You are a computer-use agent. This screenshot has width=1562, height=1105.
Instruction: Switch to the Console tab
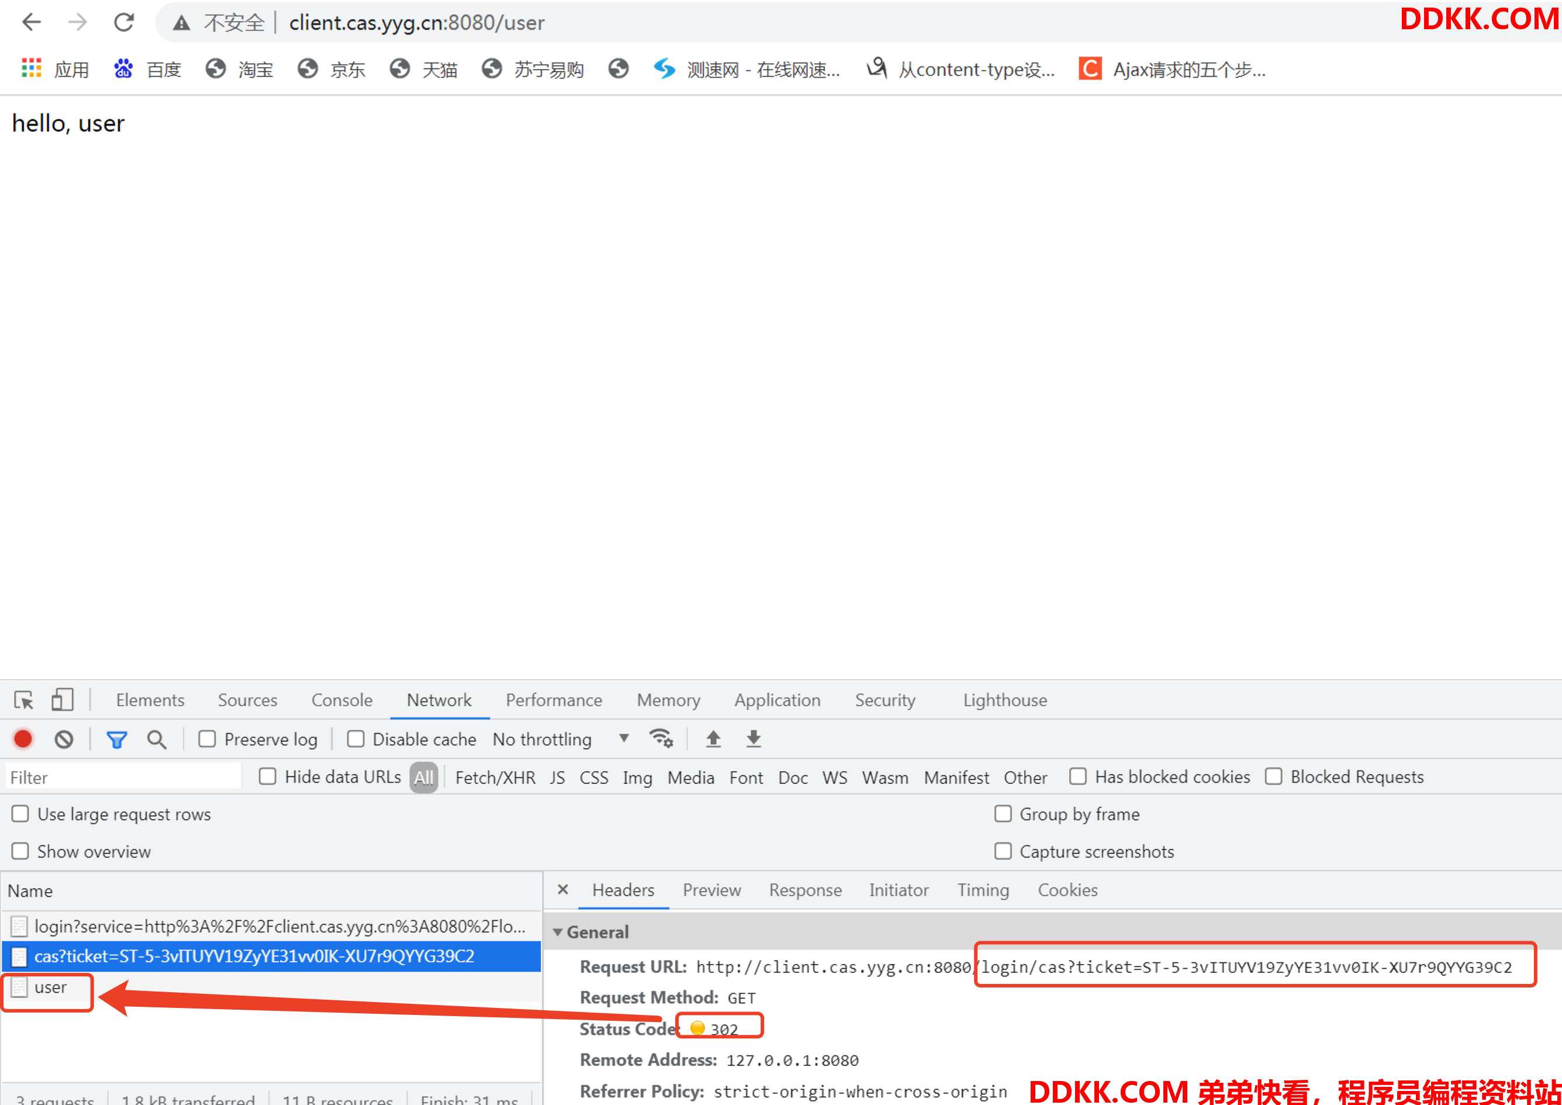[x=341, y=700]
